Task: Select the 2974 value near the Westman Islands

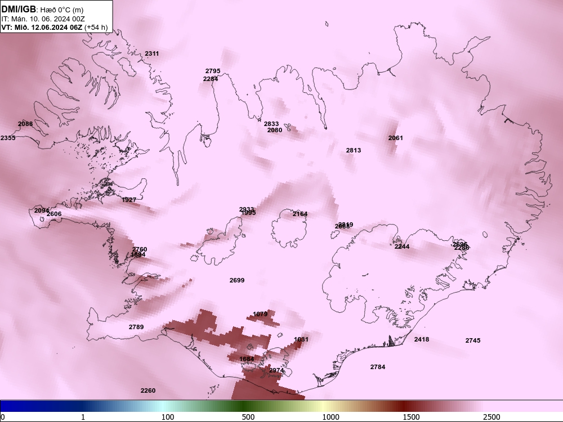Action: click(x=276, y=370)
